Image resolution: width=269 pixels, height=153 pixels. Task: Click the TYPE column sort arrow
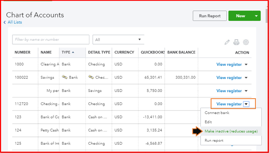tap(73, 52)
